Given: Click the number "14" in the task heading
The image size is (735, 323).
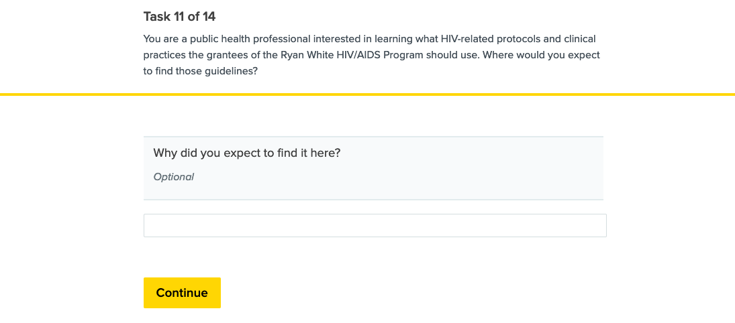Looking at the screenshot, I should pyautogui.click(x=209, y=17).
